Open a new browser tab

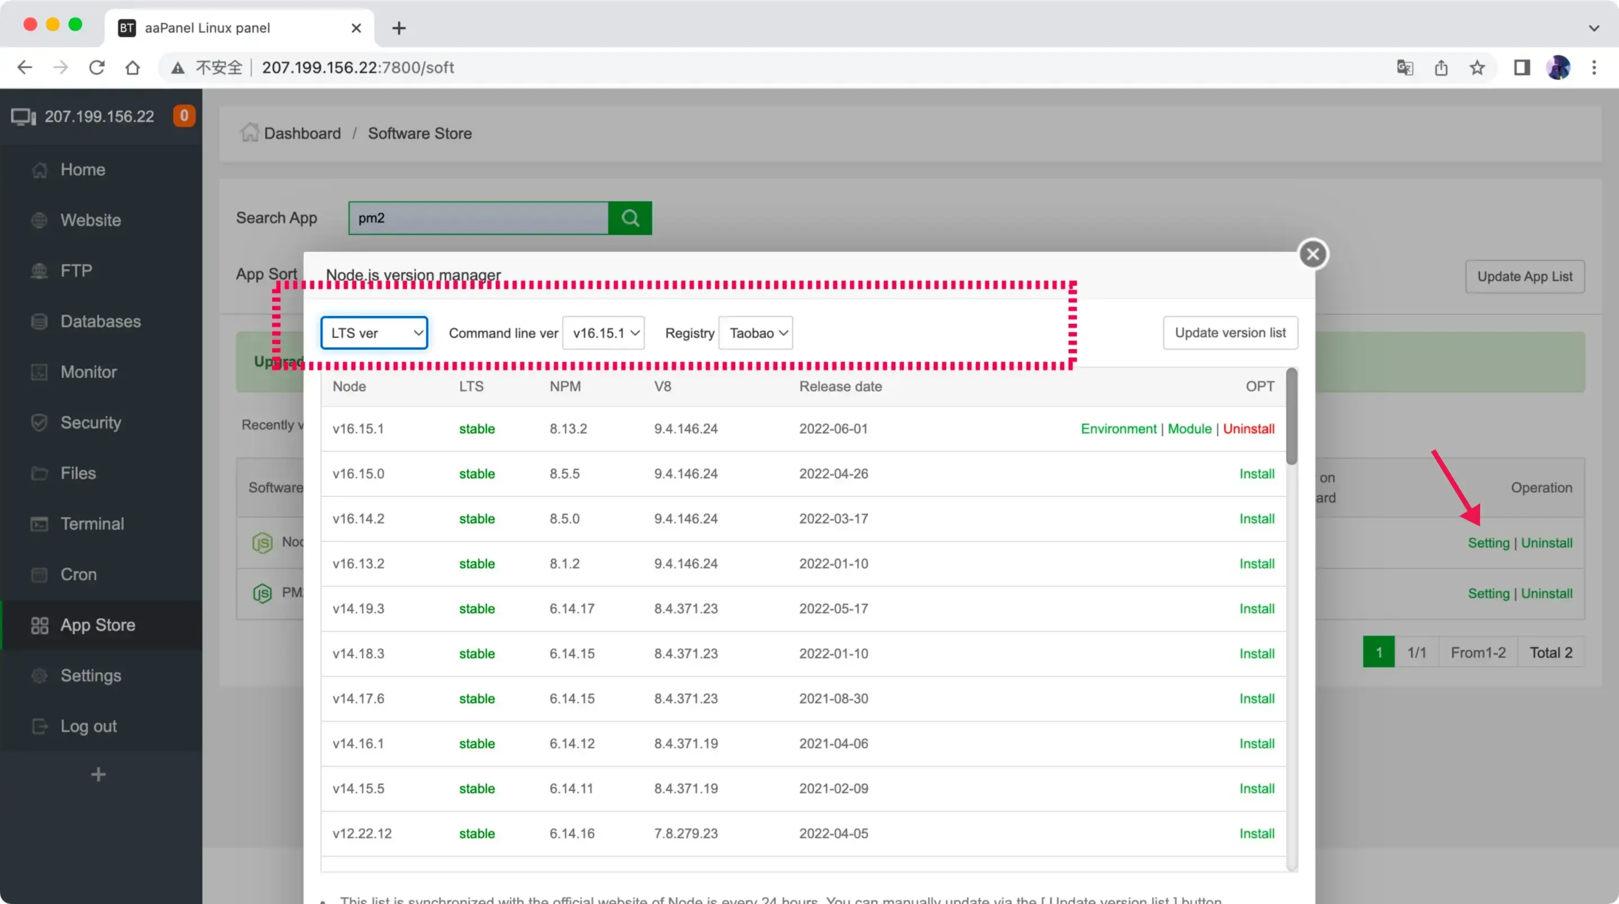[399, 28]
